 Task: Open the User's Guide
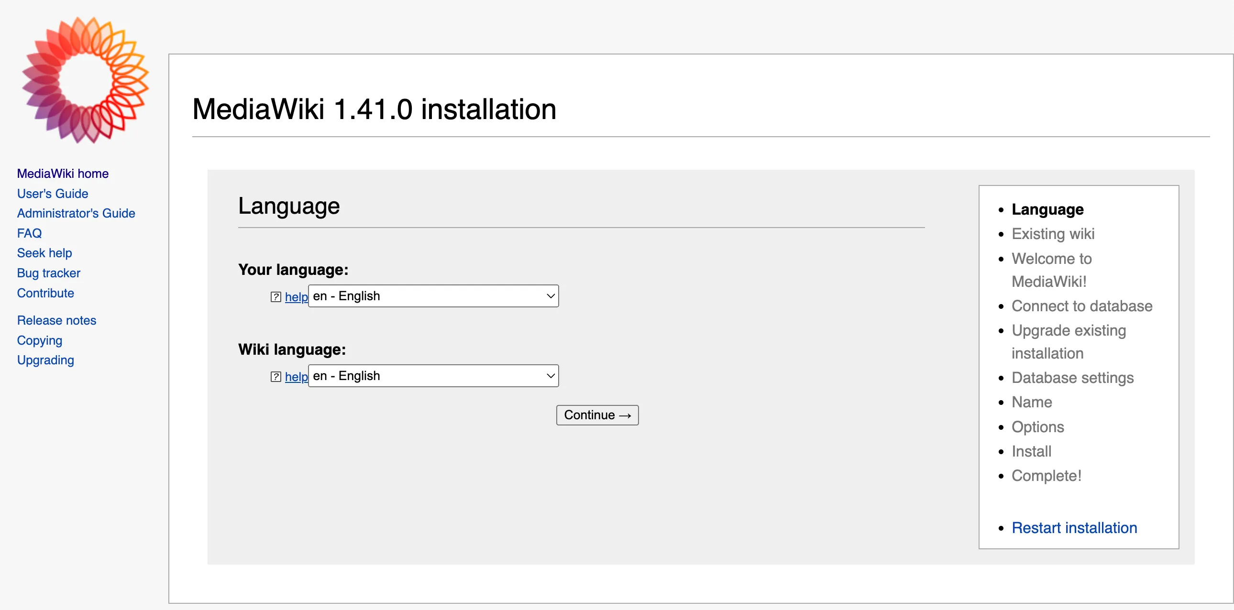click(52, 194)
